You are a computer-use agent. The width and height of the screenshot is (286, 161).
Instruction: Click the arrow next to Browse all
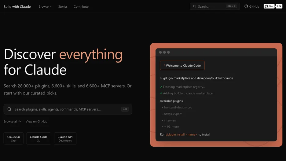[20, 121]
